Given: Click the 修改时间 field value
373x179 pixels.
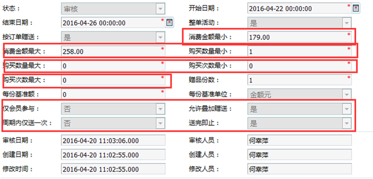Looking at the screenshot, I should 113,169.
